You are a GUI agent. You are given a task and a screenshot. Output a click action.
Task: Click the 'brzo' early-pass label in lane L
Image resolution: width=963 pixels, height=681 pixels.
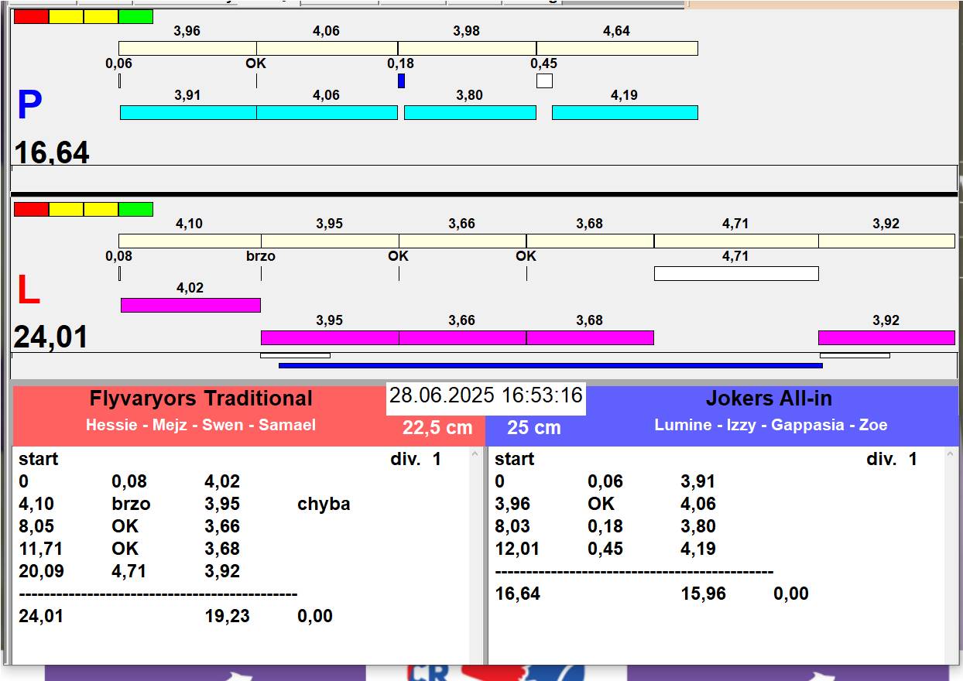click(x=261, y=256)
